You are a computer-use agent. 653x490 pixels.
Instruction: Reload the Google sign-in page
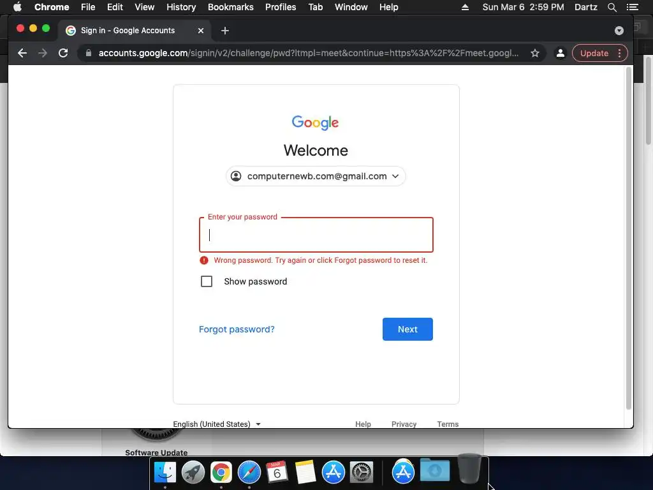63,54
